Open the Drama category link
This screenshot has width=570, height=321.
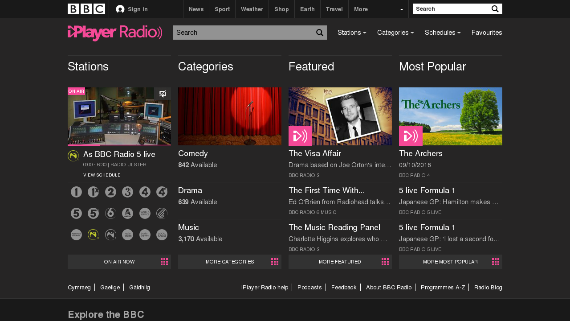coord(190,190)
